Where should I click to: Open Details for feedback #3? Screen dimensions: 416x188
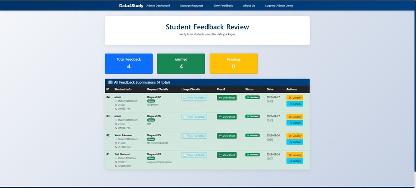pyautogui.click(x=295, y=123)
